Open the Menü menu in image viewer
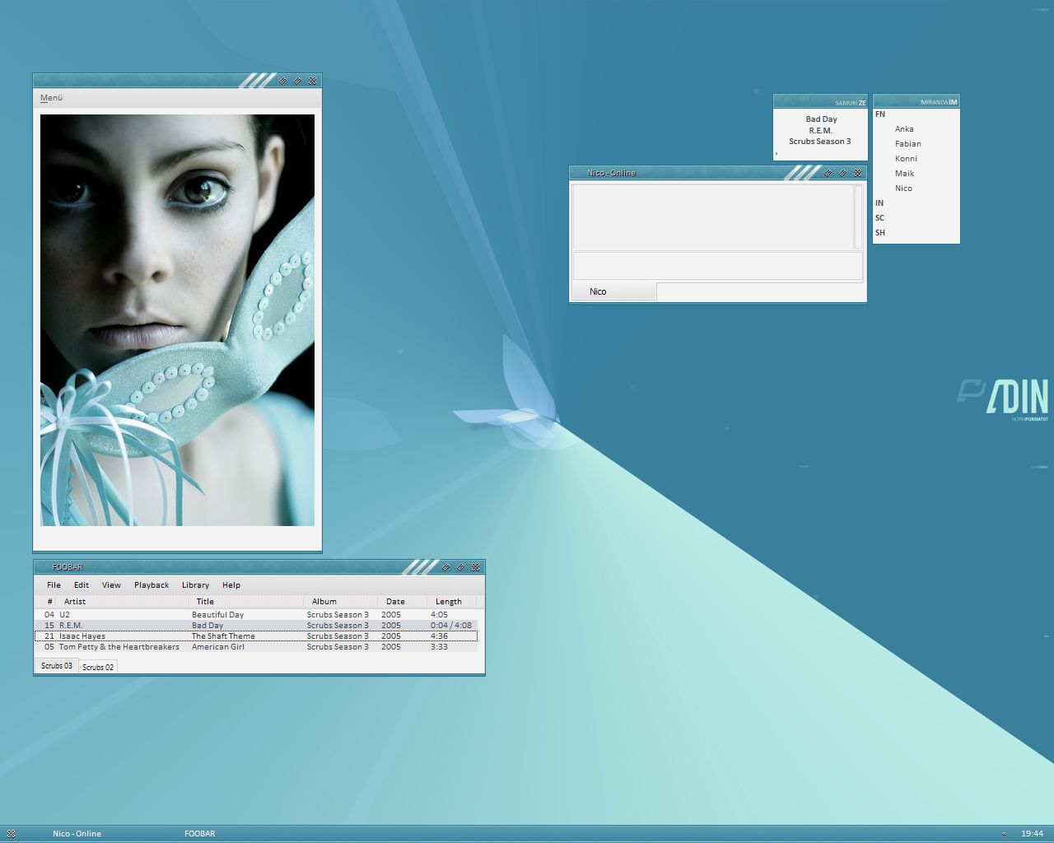Viewport: 1054px width, 843px height. pos(51,98)
